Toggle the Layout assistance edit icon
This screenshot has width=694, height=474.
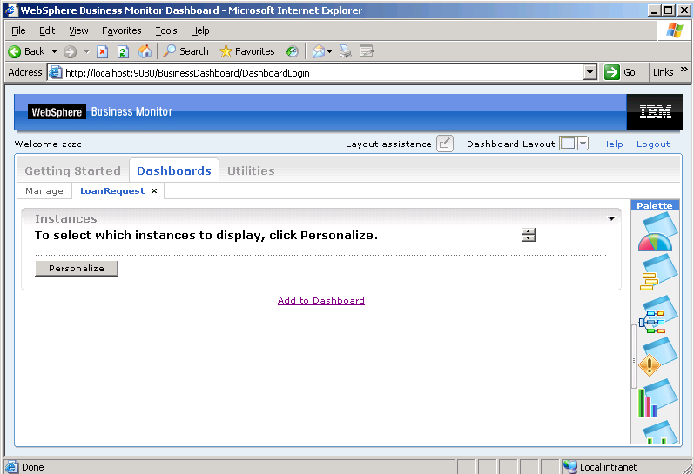point(445,144)
